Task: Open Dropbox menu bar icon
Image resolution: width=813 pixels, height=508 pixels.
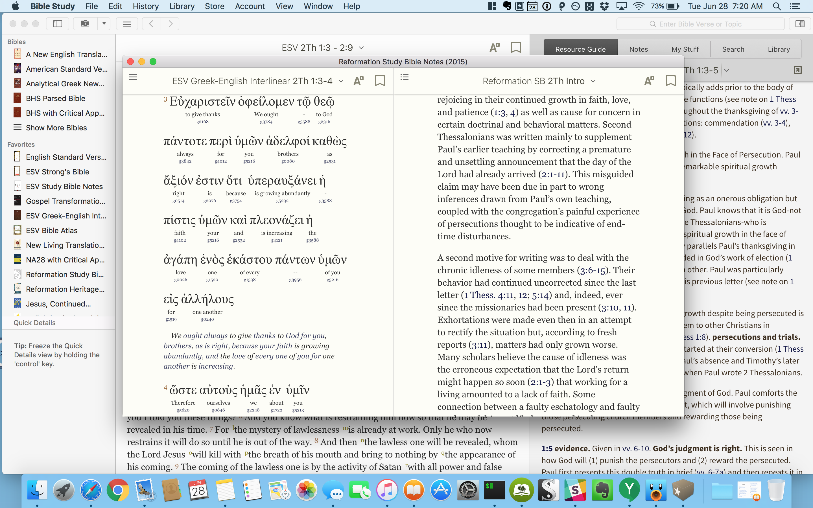Action: (604, 6)
